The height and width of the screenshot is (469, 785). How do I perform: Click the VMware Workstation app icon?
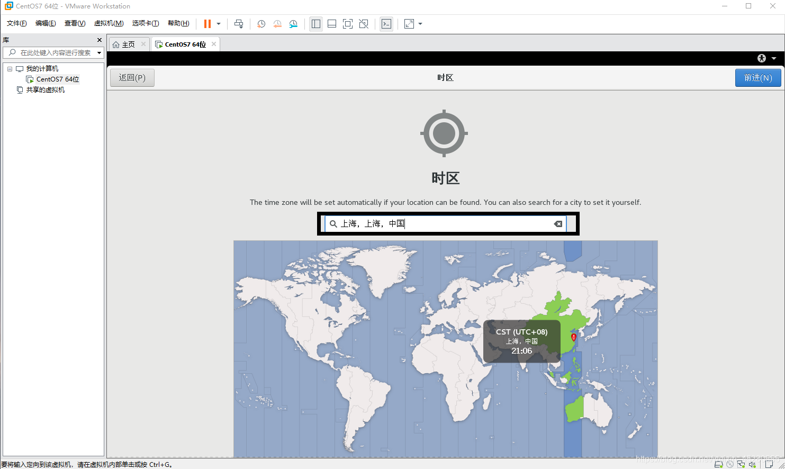pos(8,6)
